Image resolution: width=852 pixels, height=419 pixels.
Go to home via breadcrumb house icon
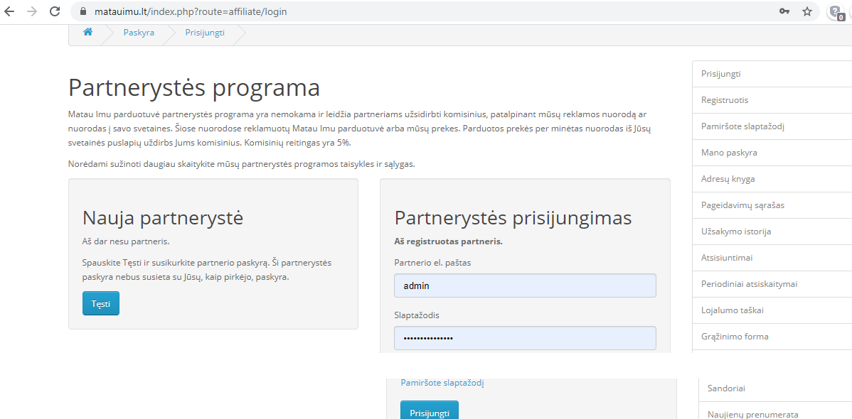[87, 33]
